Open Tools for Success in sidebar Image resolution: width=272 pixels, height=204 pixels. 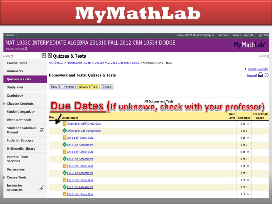[x=25, y=141]
